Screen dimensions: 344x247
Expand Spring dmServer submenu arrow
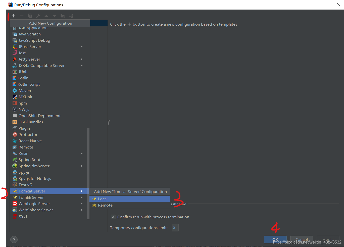point(81,166)
